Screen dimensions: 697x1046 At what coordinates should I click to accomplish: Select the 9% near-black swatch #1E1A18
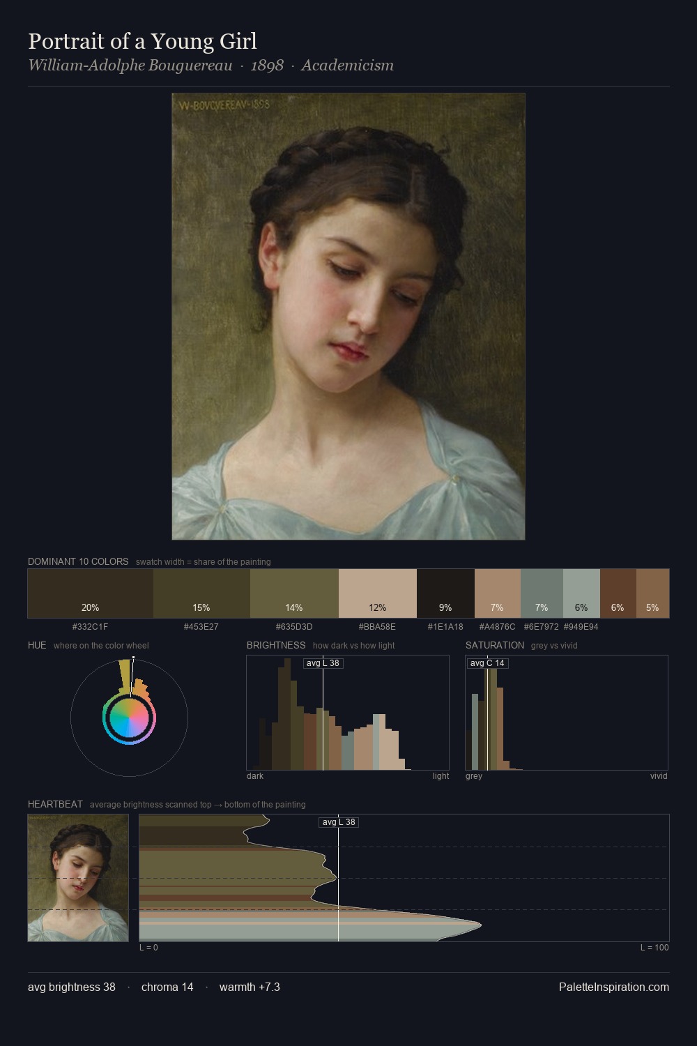click(445, 593)
